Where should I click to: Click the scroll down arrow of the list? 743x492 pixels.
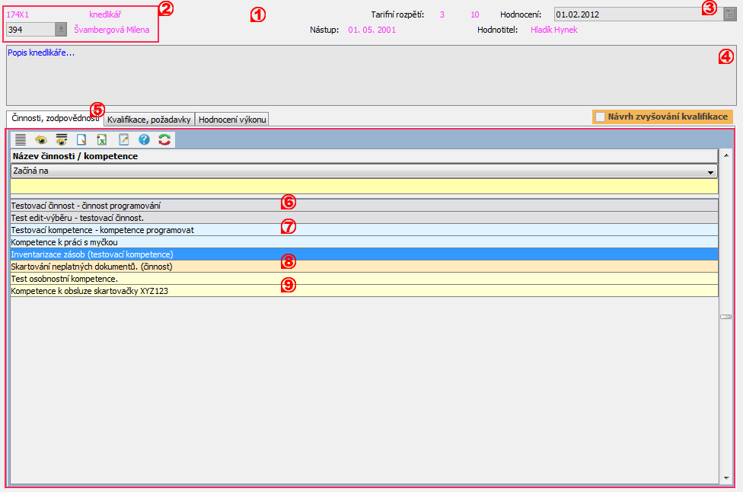click(x=726, y=478)
